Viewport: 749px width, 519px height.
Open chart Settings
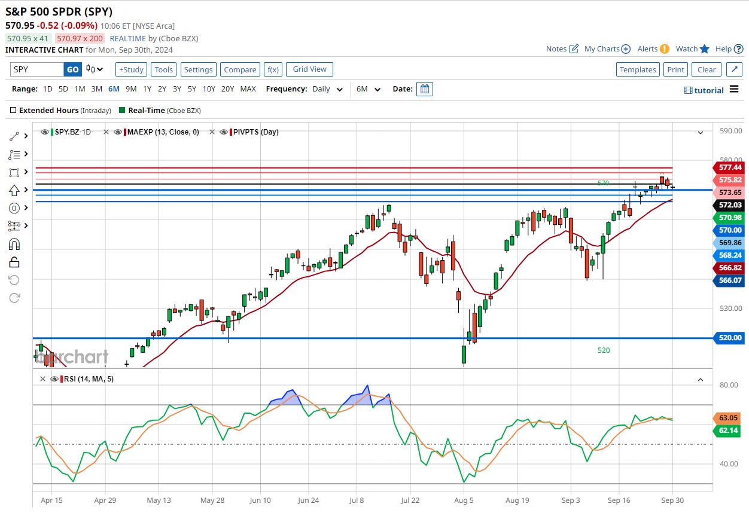tap(199, 69)
